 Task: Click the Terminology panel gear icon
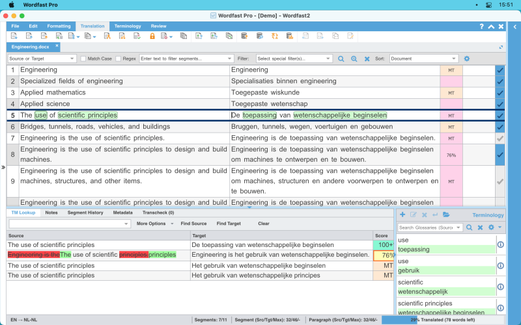(491, 227)
